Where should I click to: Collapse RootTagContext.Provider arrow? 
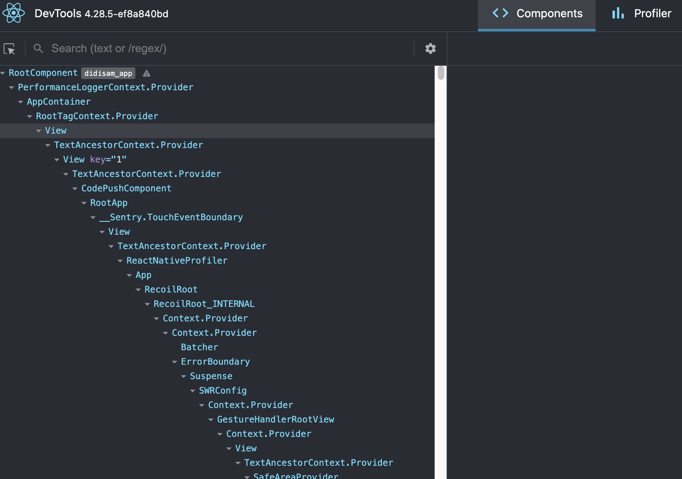pyautogui.click(x=30, y=116)
